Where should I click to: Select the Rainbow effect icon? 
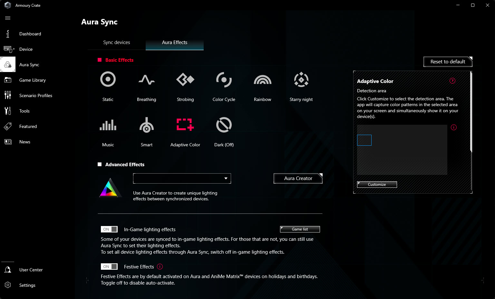coord(263,79)
